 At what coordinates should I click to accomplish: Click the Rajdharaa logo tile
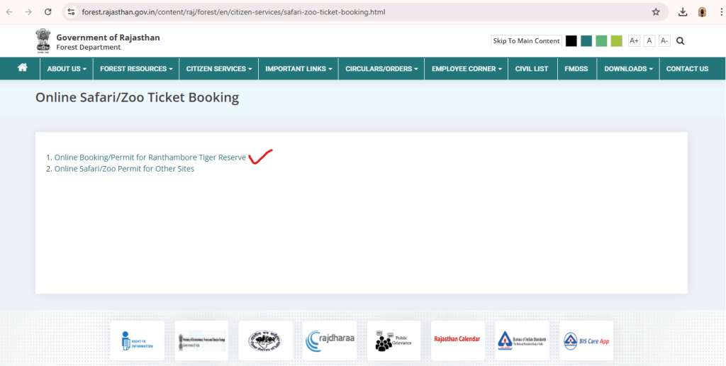click(330, 340)
